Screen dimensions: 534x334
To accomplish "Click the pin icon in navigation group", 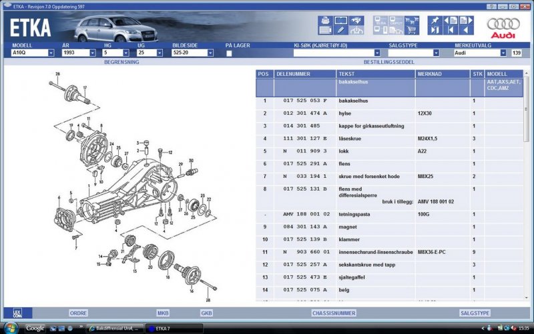I will (x=435, y=21).
